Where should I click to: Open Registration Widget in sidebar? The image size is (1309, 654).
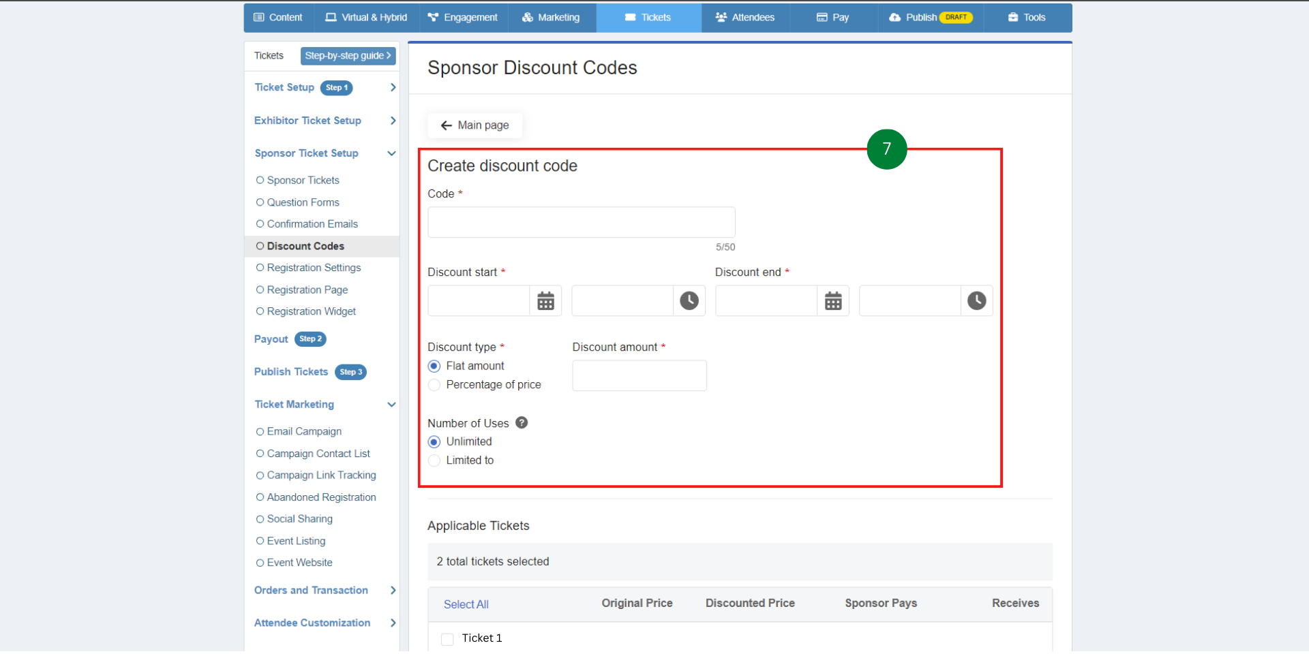312,311
